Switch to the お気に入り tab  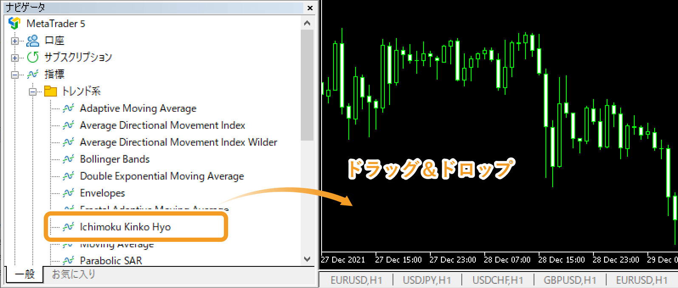point(73,274)
